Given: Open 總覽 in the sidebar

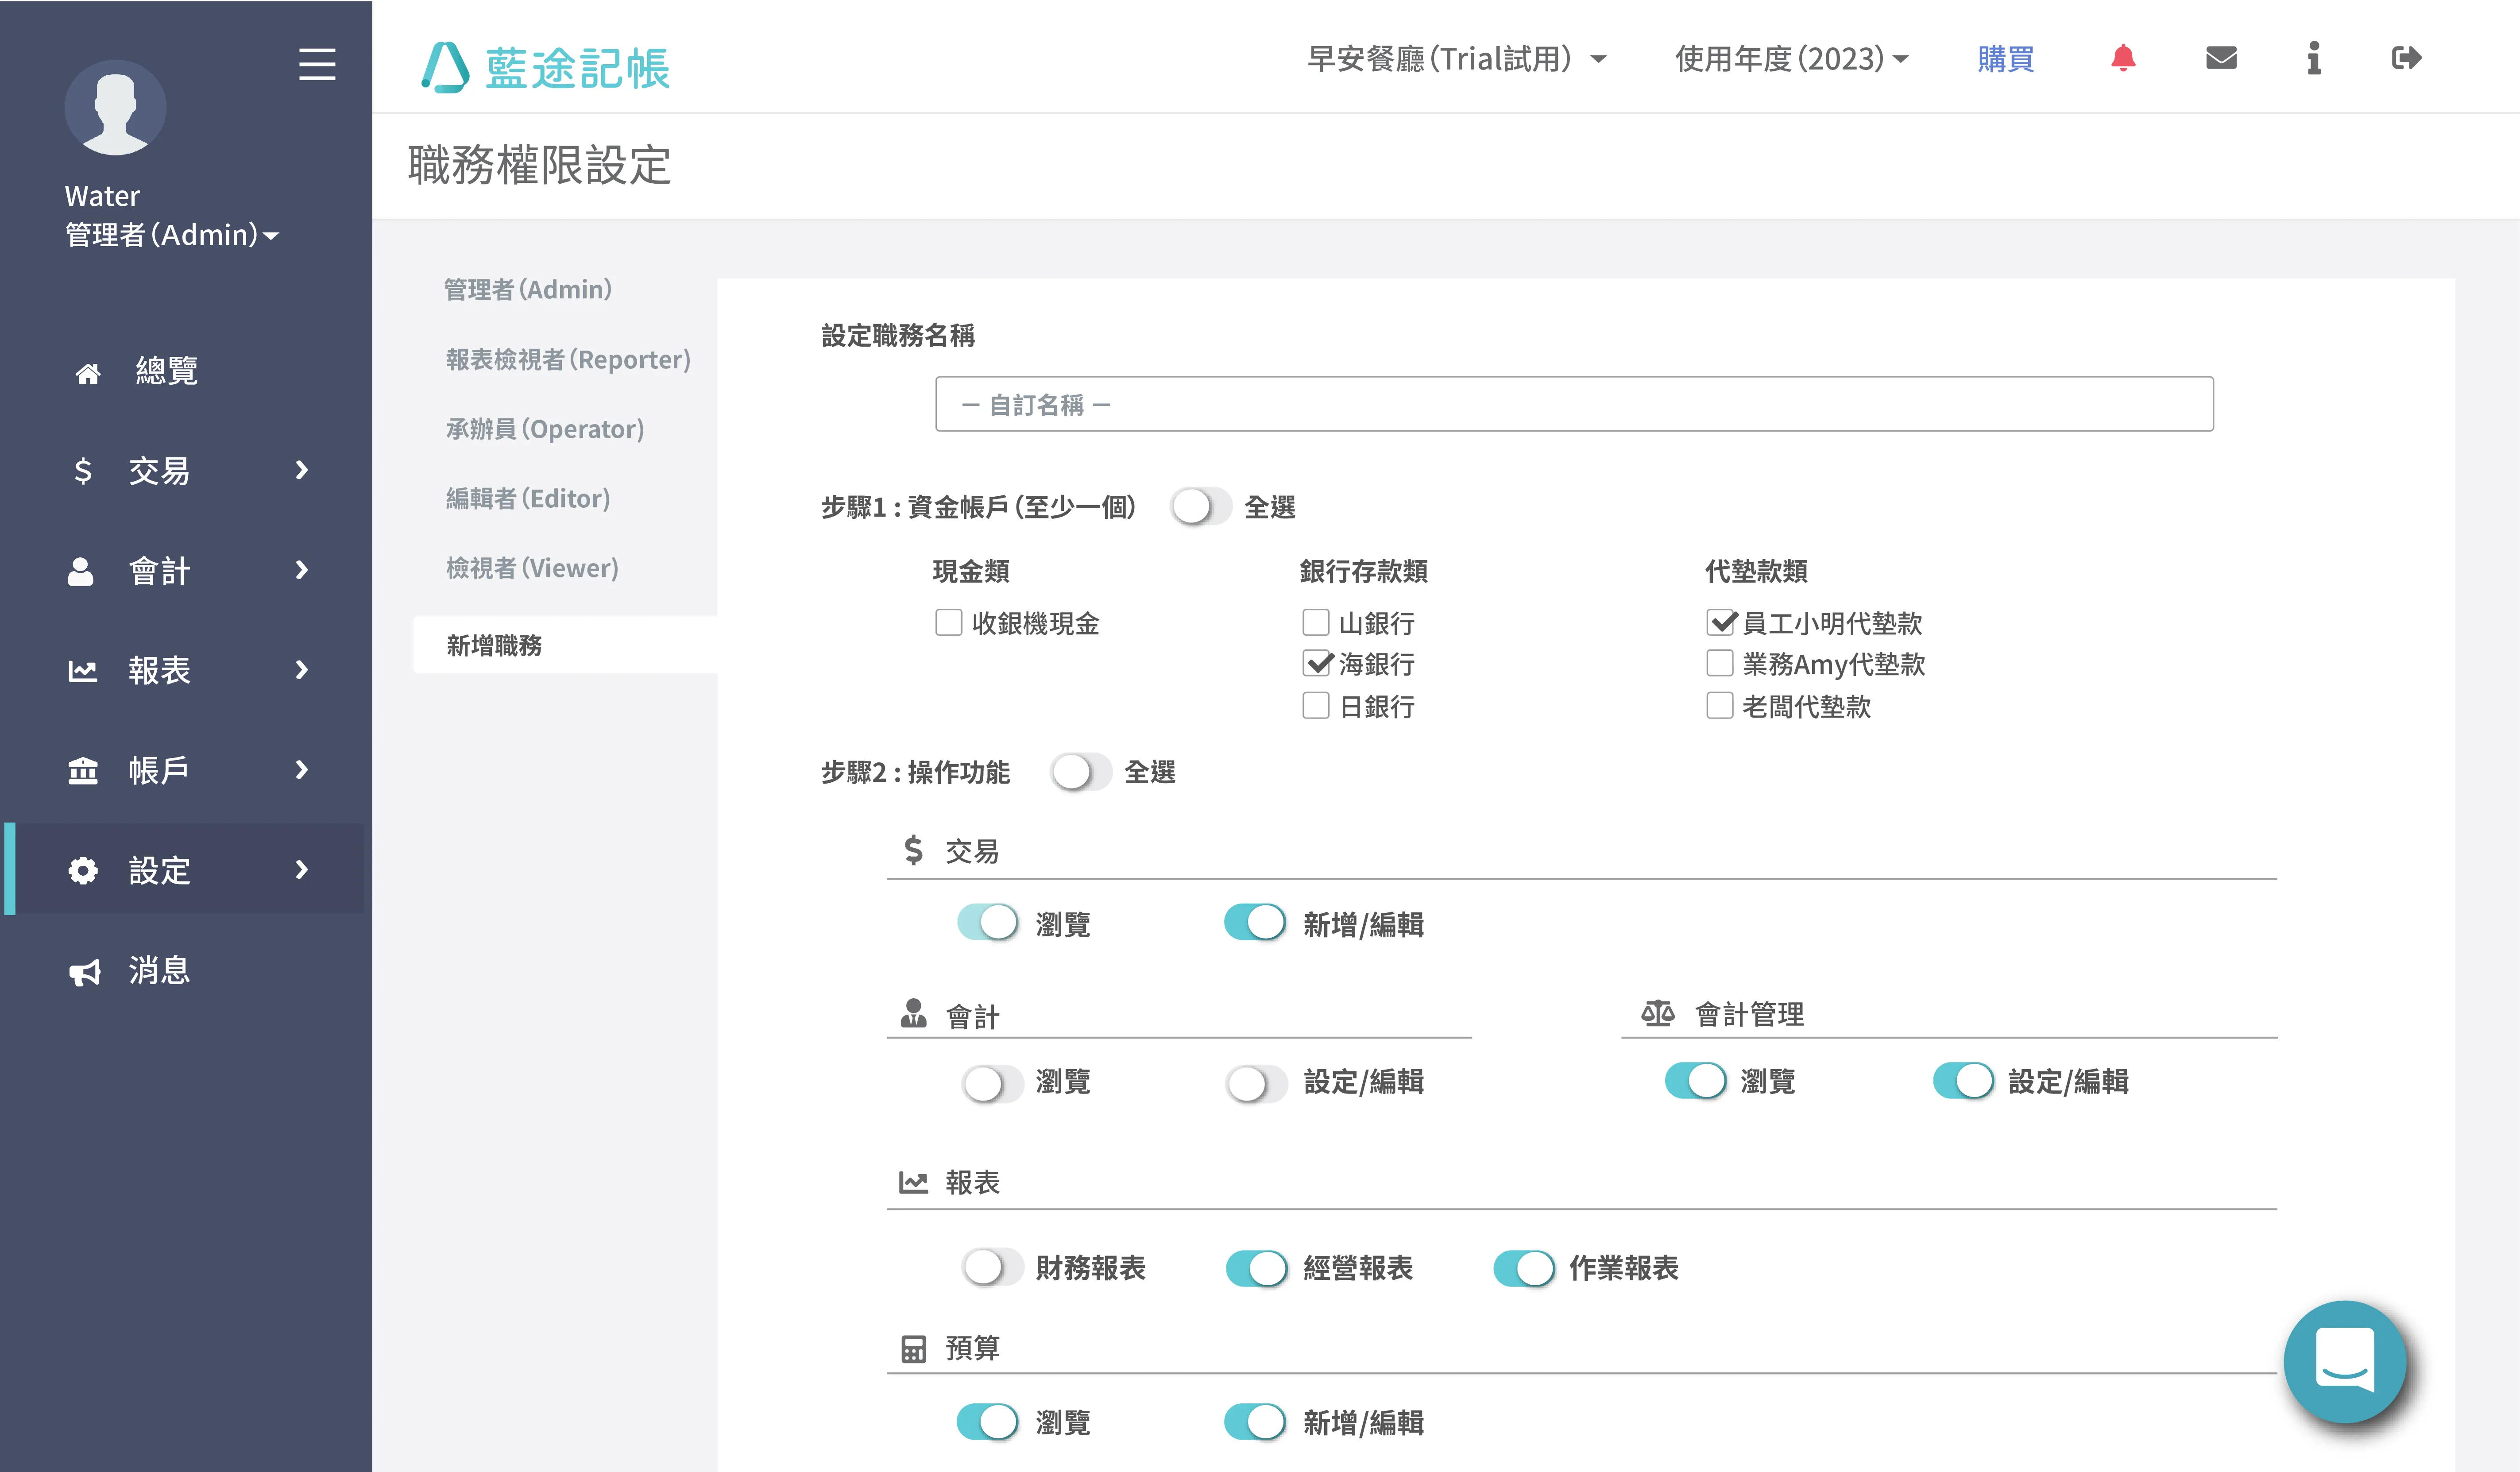Looking at the screenshot, I should (x=167, y=371).
